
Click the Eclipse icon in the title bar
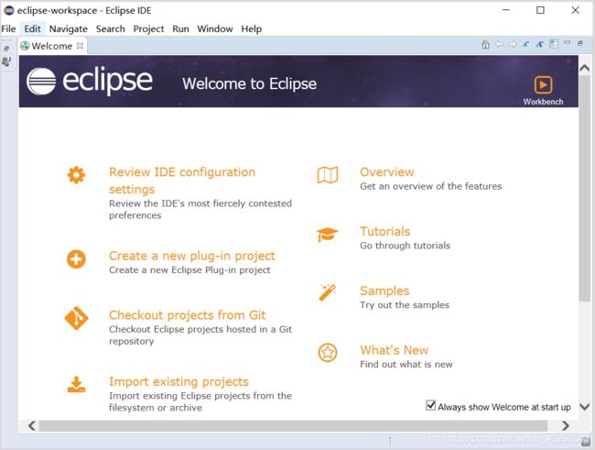[x=9, y=10]
